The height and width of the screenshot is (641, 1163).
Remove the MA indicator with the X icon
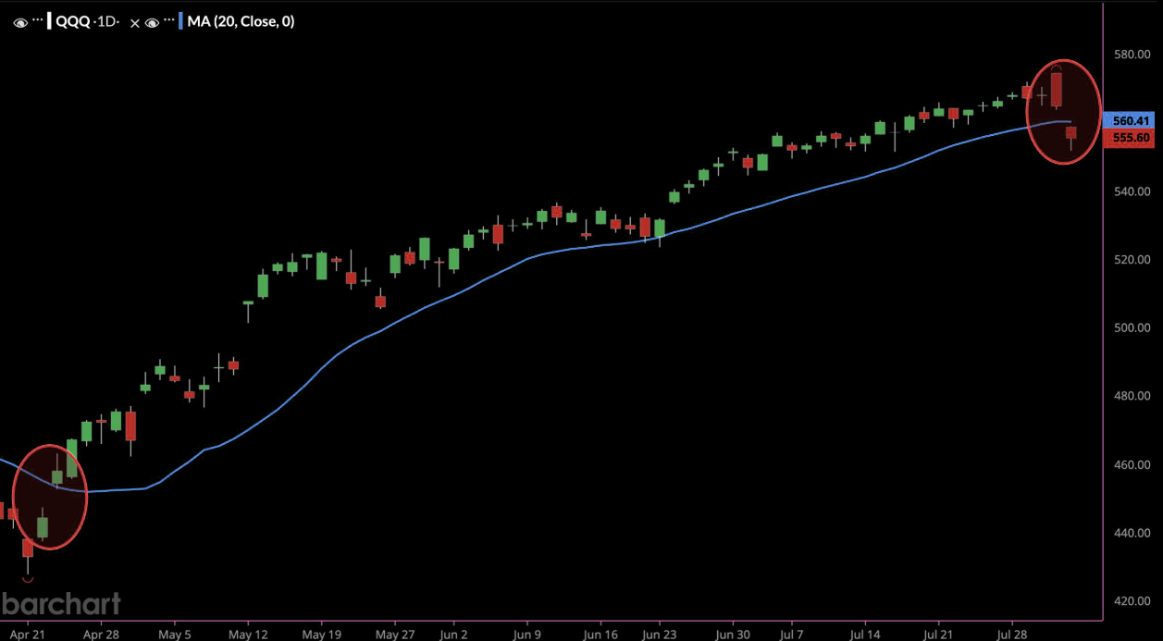pos(135,22)
